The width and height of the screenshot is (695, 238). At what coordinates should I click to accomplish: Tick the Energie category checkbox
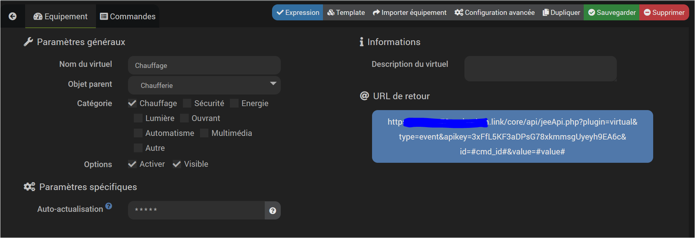click(235, 104)
